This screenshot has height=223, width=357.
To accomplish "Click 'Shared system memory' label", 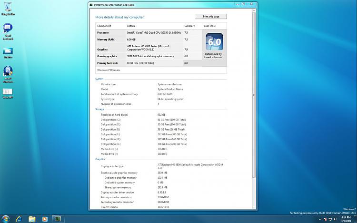I will tap(118, 187).
